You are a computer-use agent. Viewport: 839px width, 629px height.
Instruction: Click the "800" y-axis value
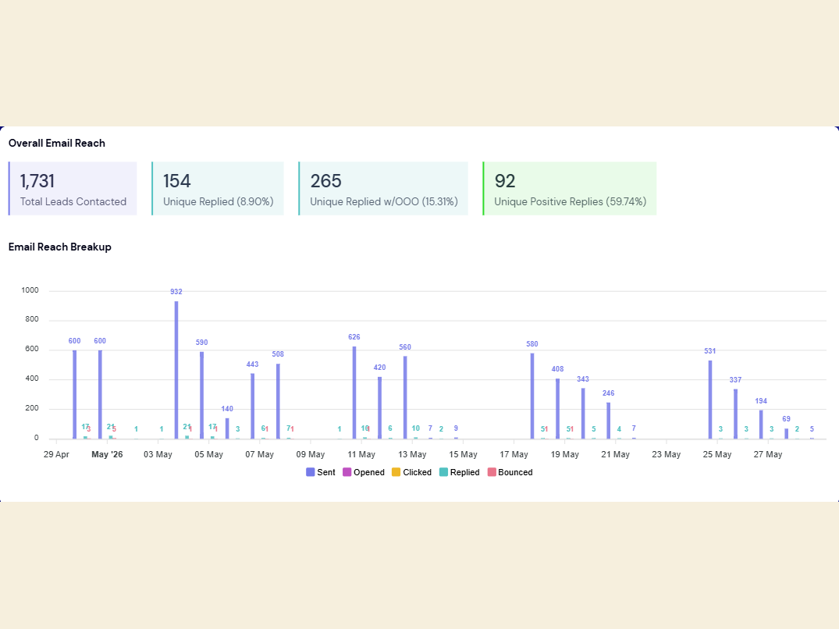click(x=32, y=319)
